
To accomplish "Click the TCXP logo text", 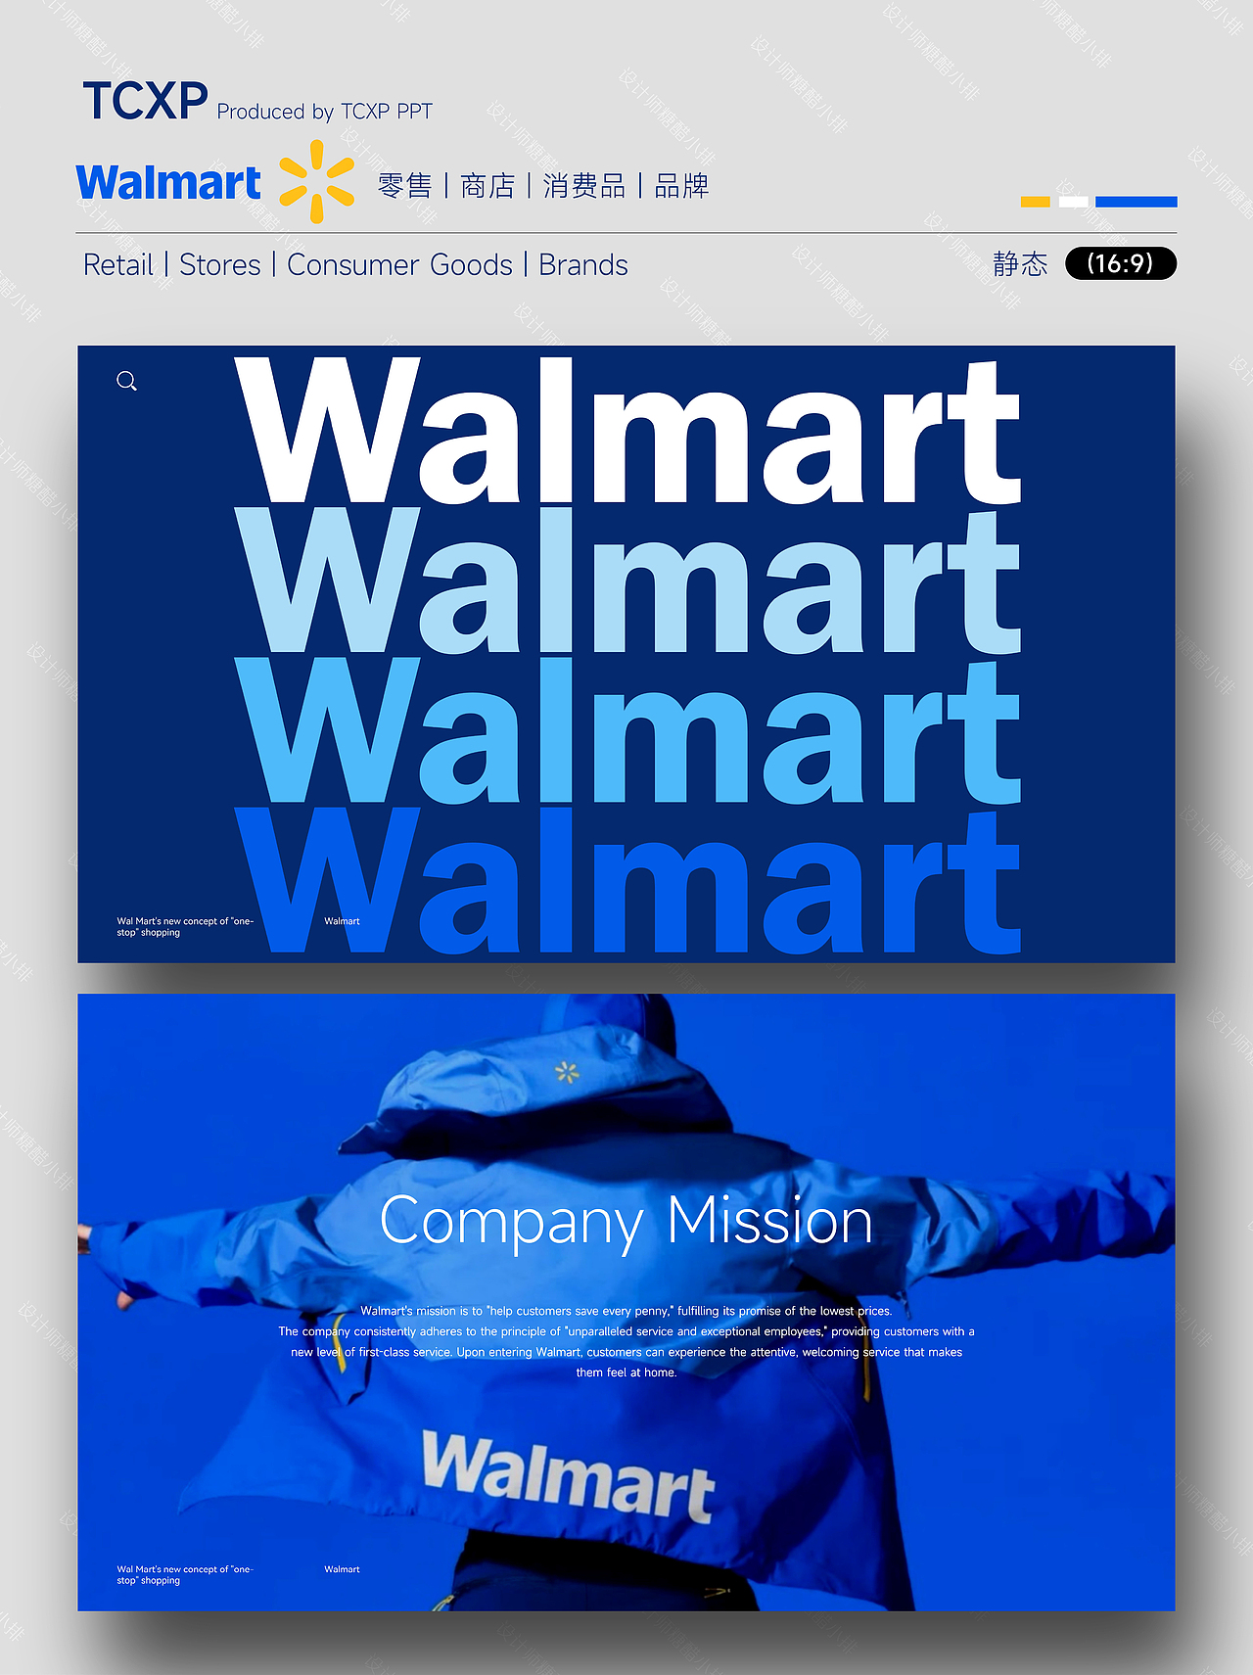I will 145,101.
